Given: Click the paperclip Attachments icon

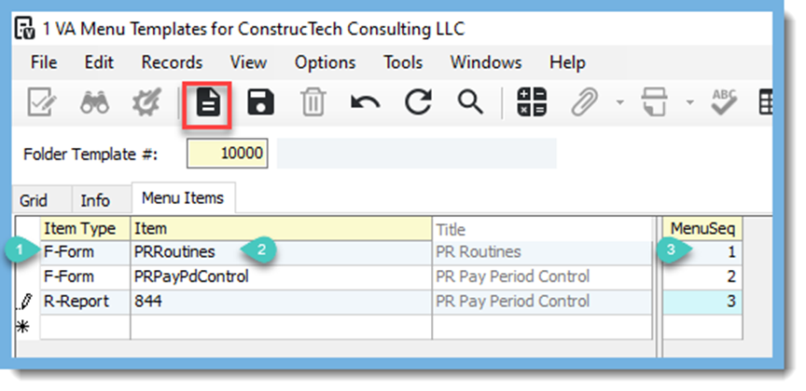Looking at the screenshot, I should (x=586, y=102).
